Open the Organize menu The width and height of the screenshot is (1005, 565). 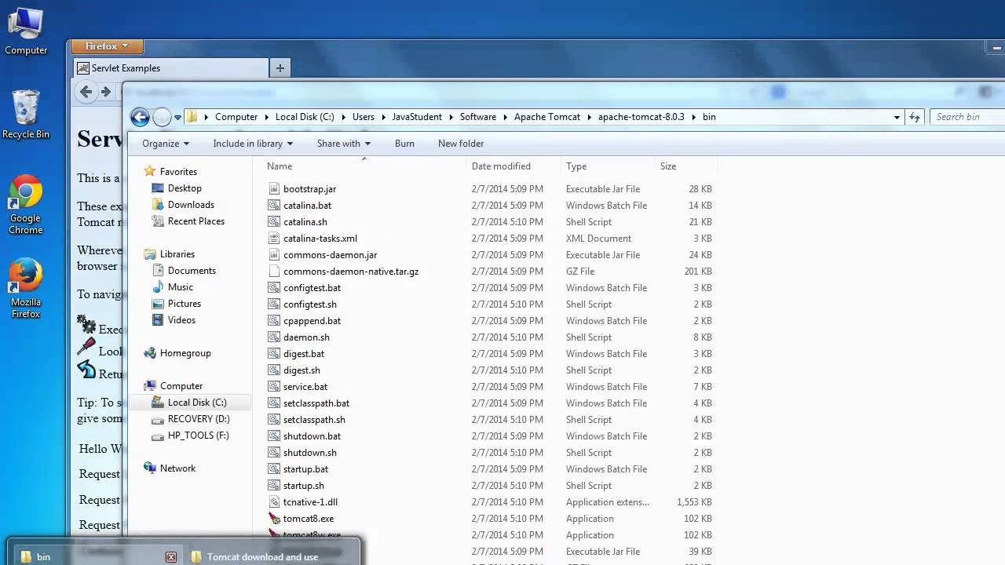[166, 144]
